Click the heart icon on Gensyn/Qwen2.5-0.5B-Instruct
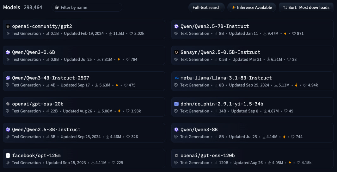Image resolution: width=337 pixels, height=172 pixels. coord(289,60)
